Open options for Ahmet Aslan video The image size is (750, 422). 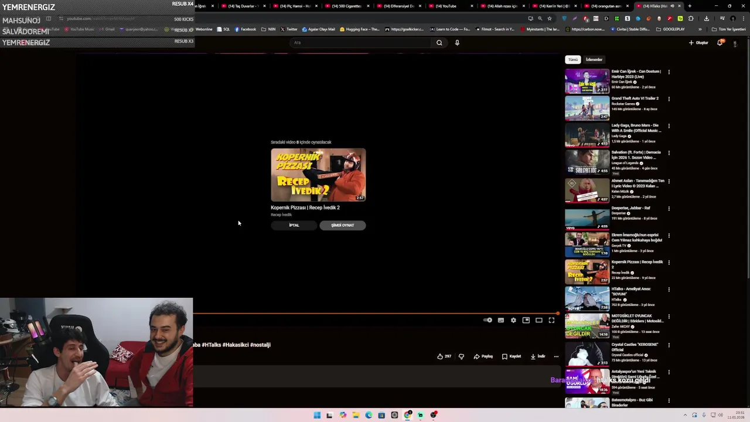669,182
